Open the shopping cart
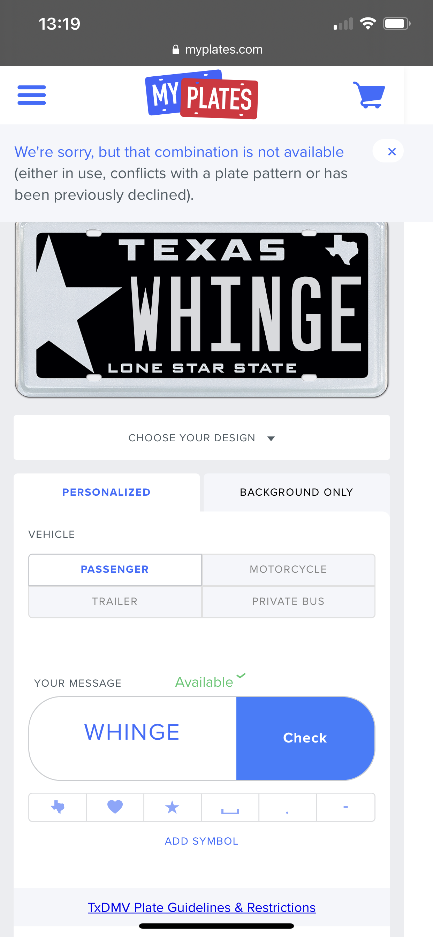Image resolution: width=433 pixels, height=937 pixels. coord(369,95)
